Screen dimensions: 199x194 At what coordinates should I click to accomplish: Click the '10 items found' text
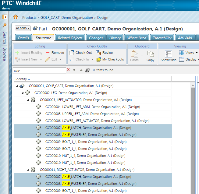102,70
